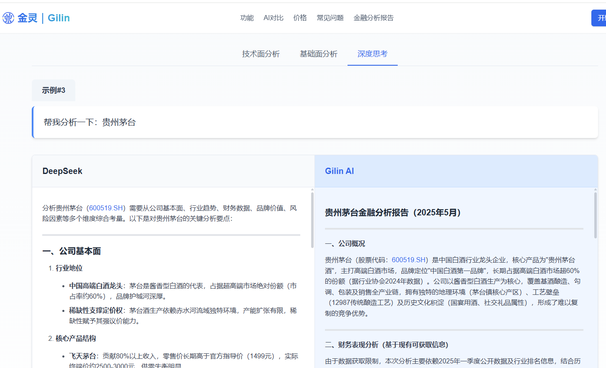Click 600519.SH link in DeepSeek panel
Viewport: 606px width, 368px height.
pyautogui.click(x=107, y=208)
